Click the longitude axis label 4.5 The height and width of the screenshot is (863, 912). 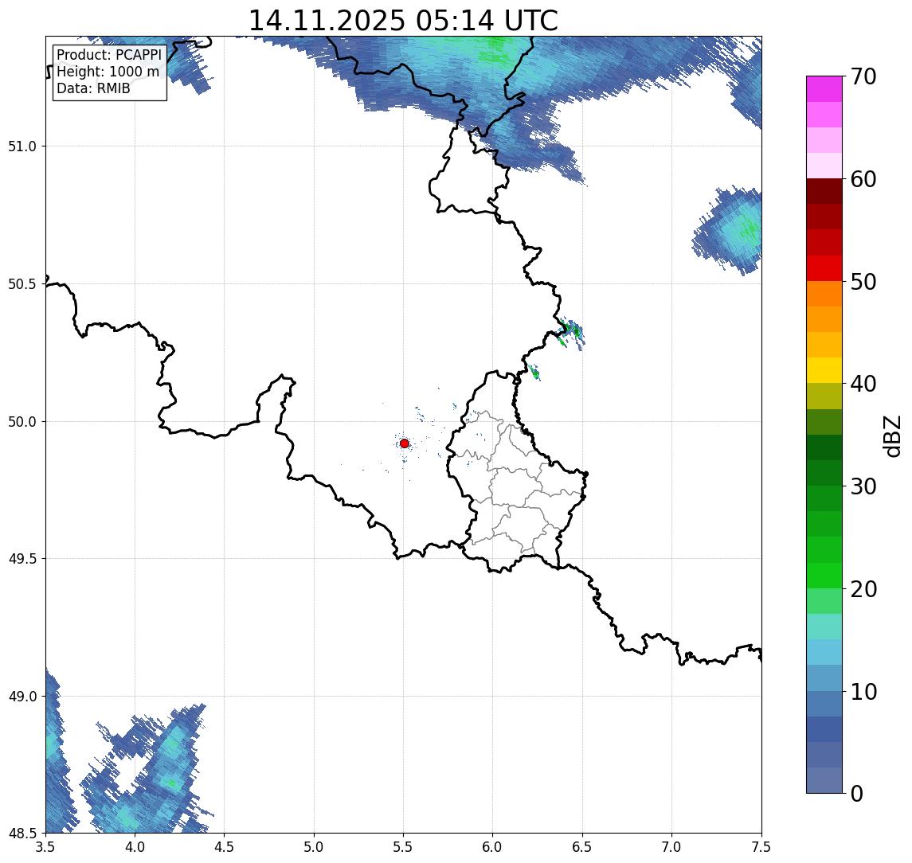tap(225, 847)
